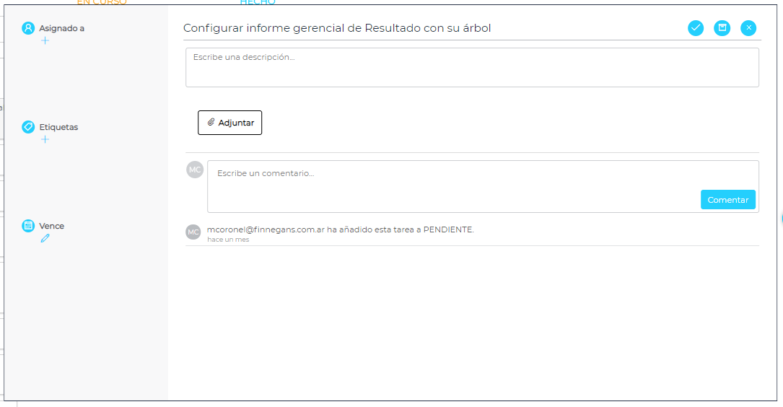Focus the 'Escribe una descripción' field

point(472,67)
